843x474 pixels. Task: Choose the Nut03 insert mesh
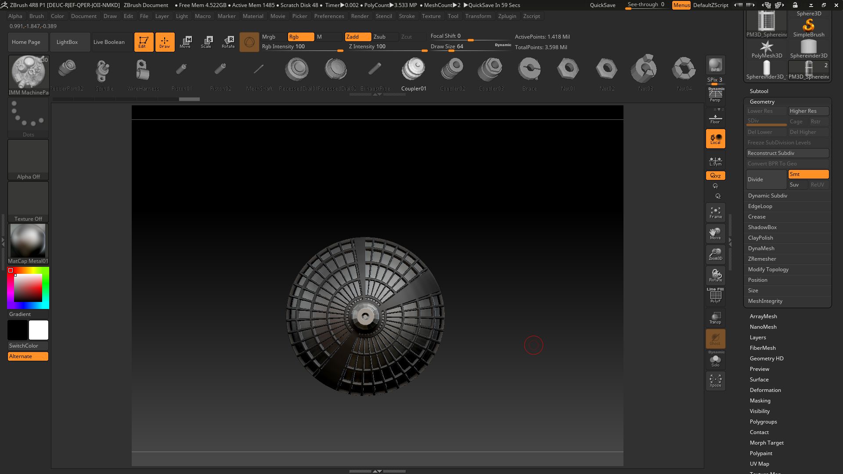point(645,73)
